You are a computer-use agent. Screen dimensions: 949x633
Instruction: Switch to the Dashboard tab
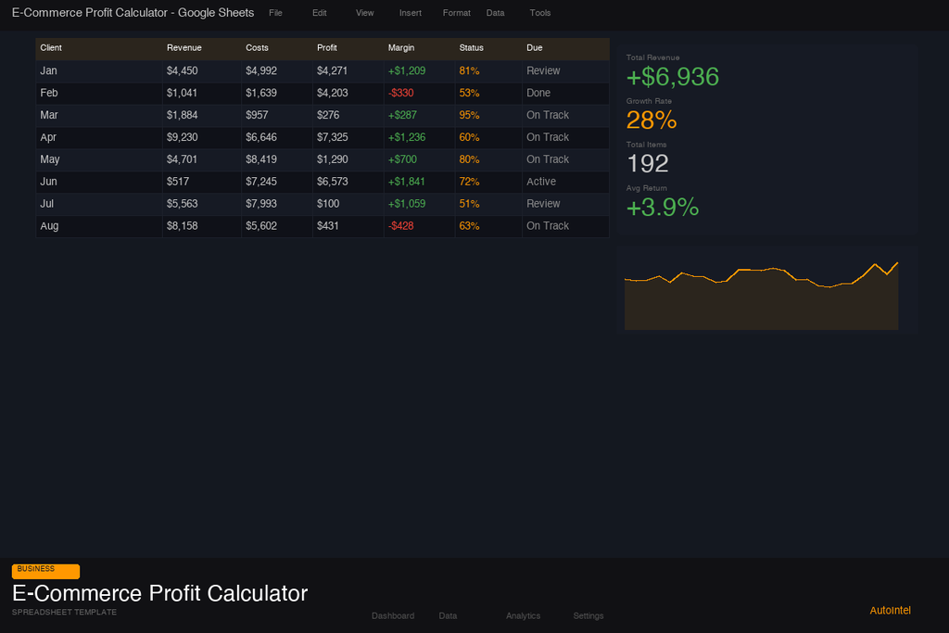[393, 615]
